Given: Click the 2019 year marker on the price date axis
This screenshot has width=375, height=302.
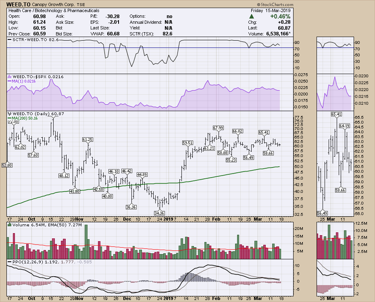Looking at the screenshot, I should click(x=169, y=219).
